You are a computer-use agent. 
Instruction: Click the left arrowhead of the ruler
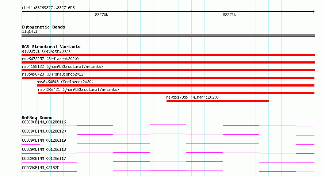pos(23,12)
